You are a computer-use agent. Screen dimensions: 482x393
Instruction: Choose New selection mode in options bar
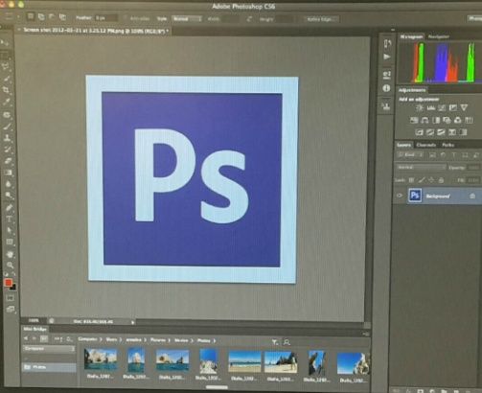(31, 16)
